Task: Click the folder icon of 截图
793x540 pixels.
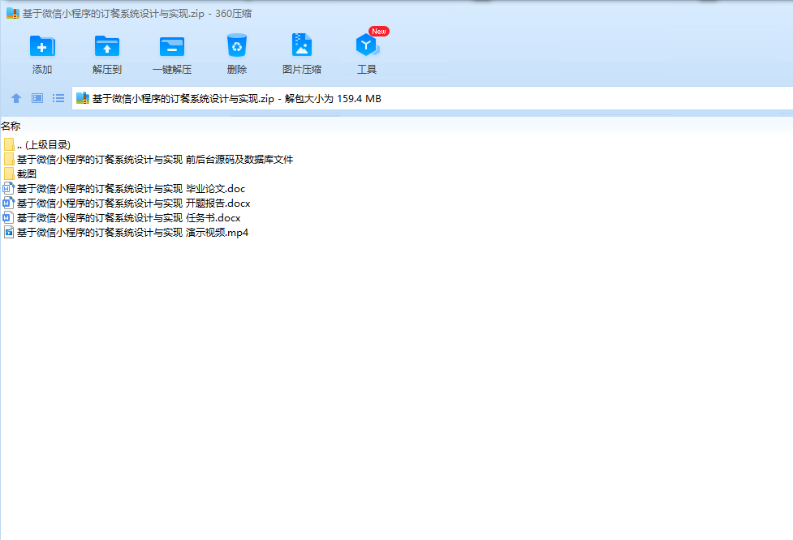Action: tap(9, 174)
